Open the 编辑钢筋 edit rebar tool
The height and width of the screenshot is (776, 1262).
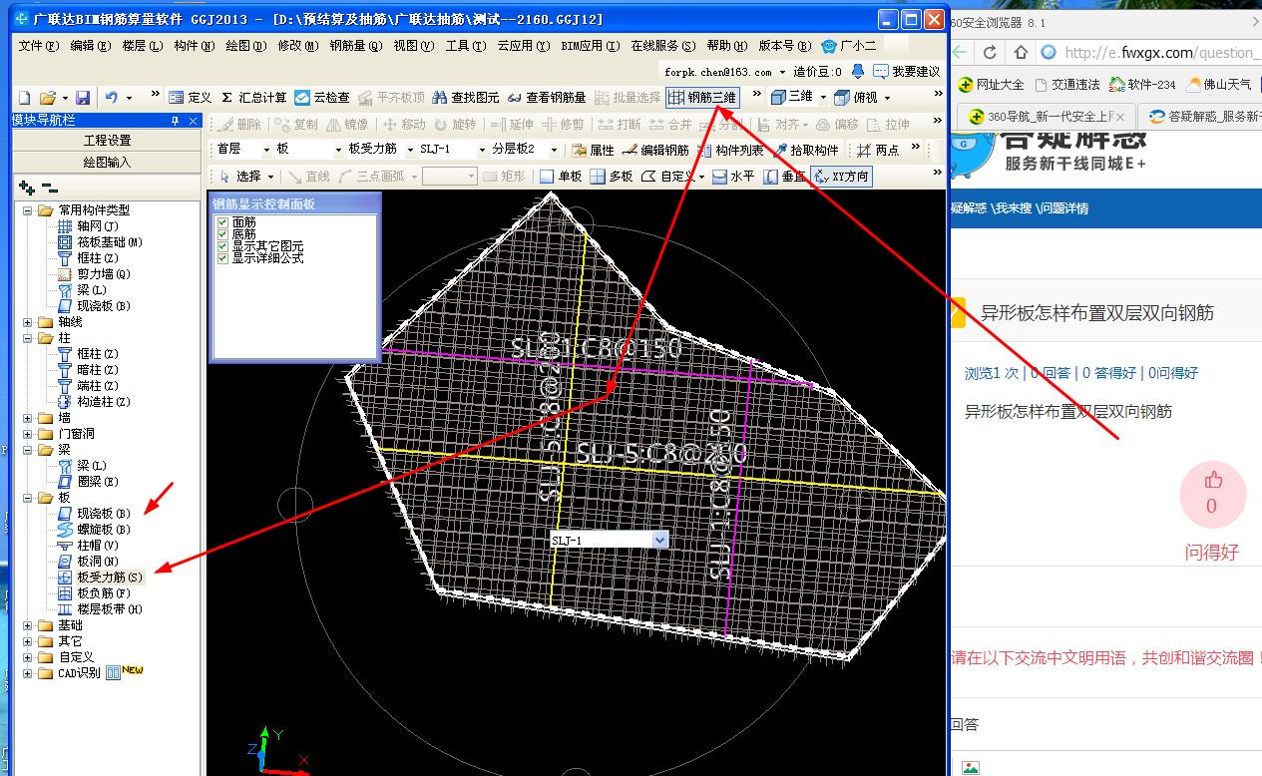[x=654, y=150]
